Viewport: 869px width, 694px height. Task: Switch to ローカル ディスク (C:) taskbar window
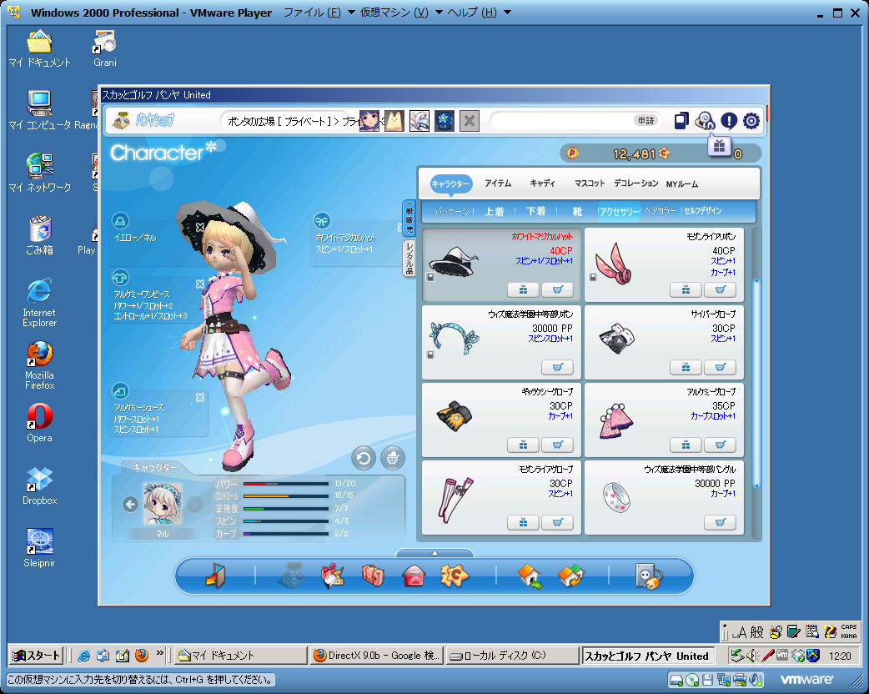(512, 655)
